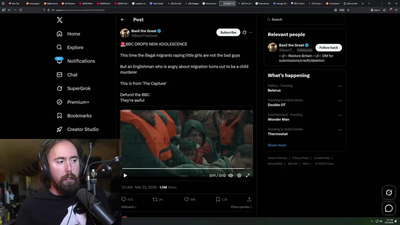Expand the Relevant replies sort dropdown
The image size is (400, 225).
click(129, 207)
